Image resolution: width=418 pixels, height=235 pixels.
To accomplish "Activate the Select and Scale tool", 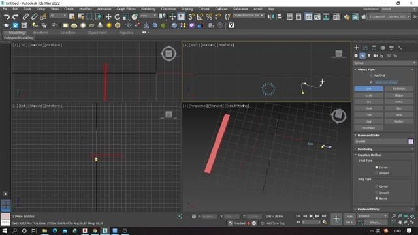I will click(x=126, y=17).
